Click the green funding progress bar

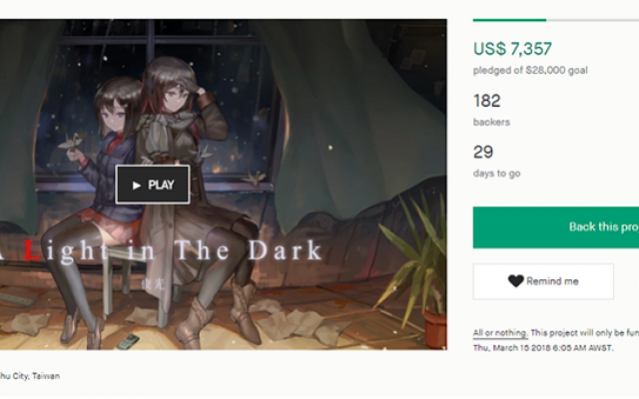[x=509, y=20]
